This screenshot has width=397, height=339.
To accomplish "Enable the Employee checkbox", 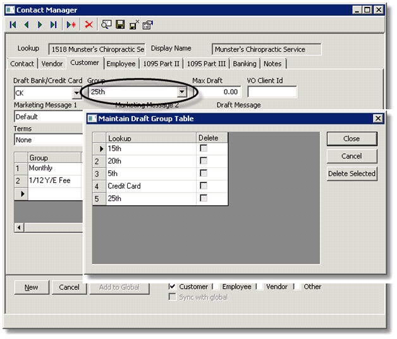I will pos(216,287).
